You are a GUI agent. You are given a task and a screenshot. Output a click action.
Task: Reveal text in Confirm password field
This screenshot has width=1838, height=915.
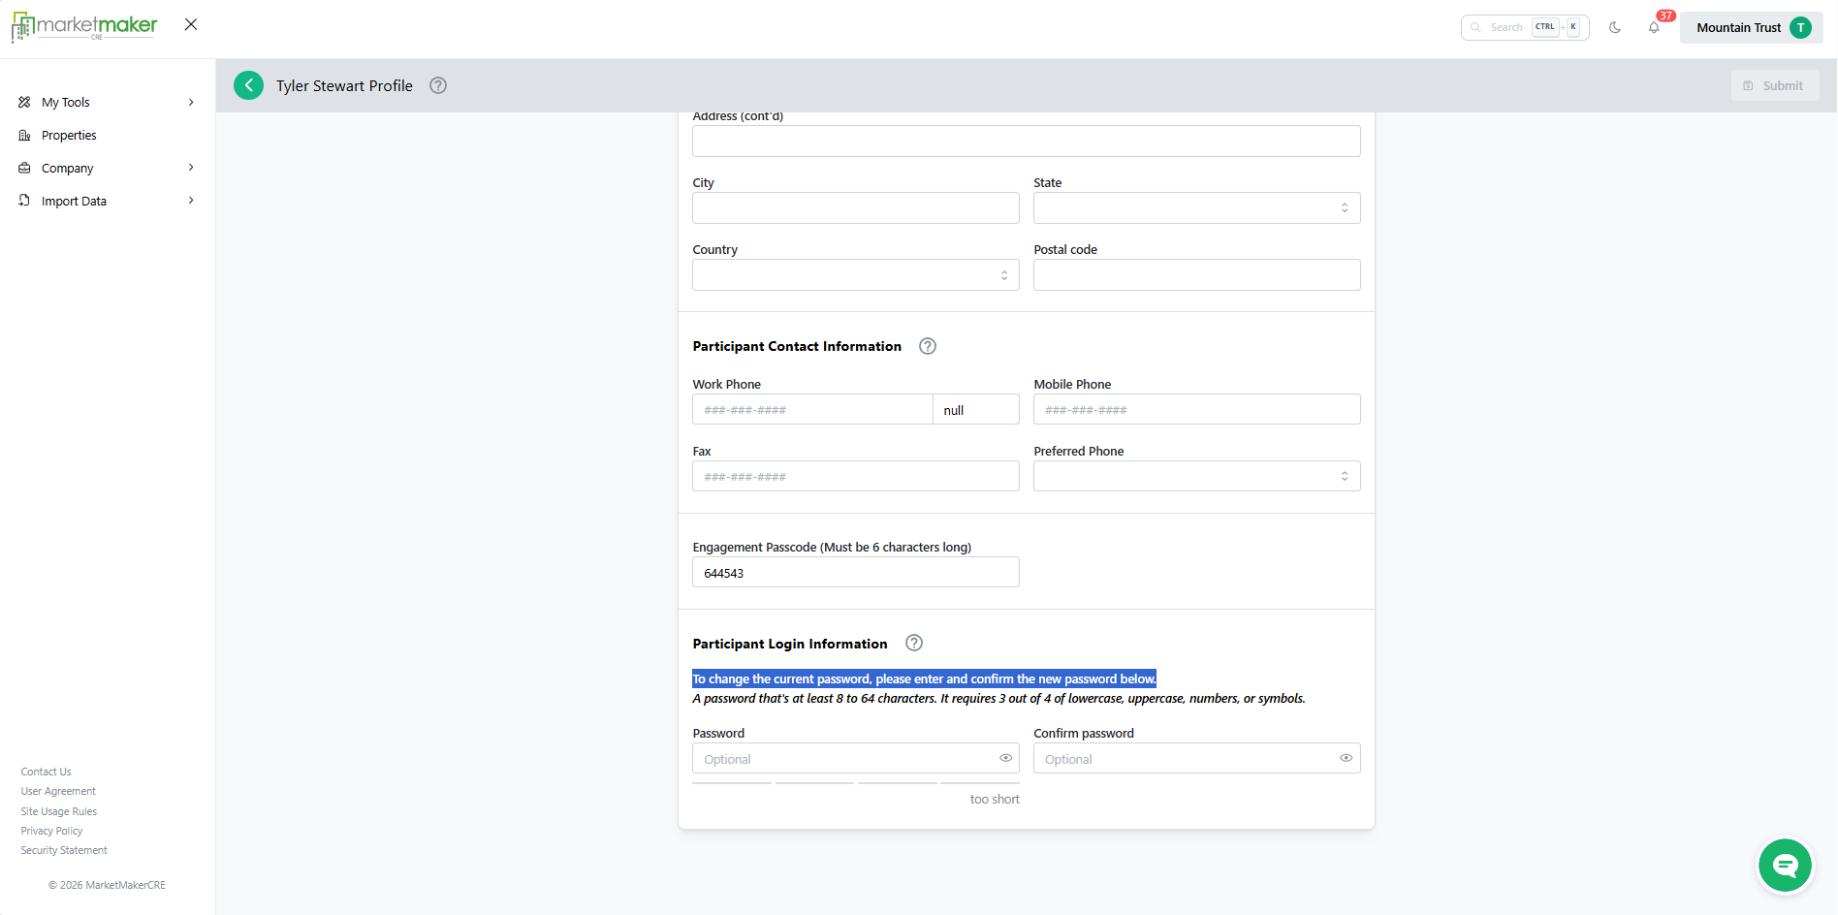[1346, 758]
